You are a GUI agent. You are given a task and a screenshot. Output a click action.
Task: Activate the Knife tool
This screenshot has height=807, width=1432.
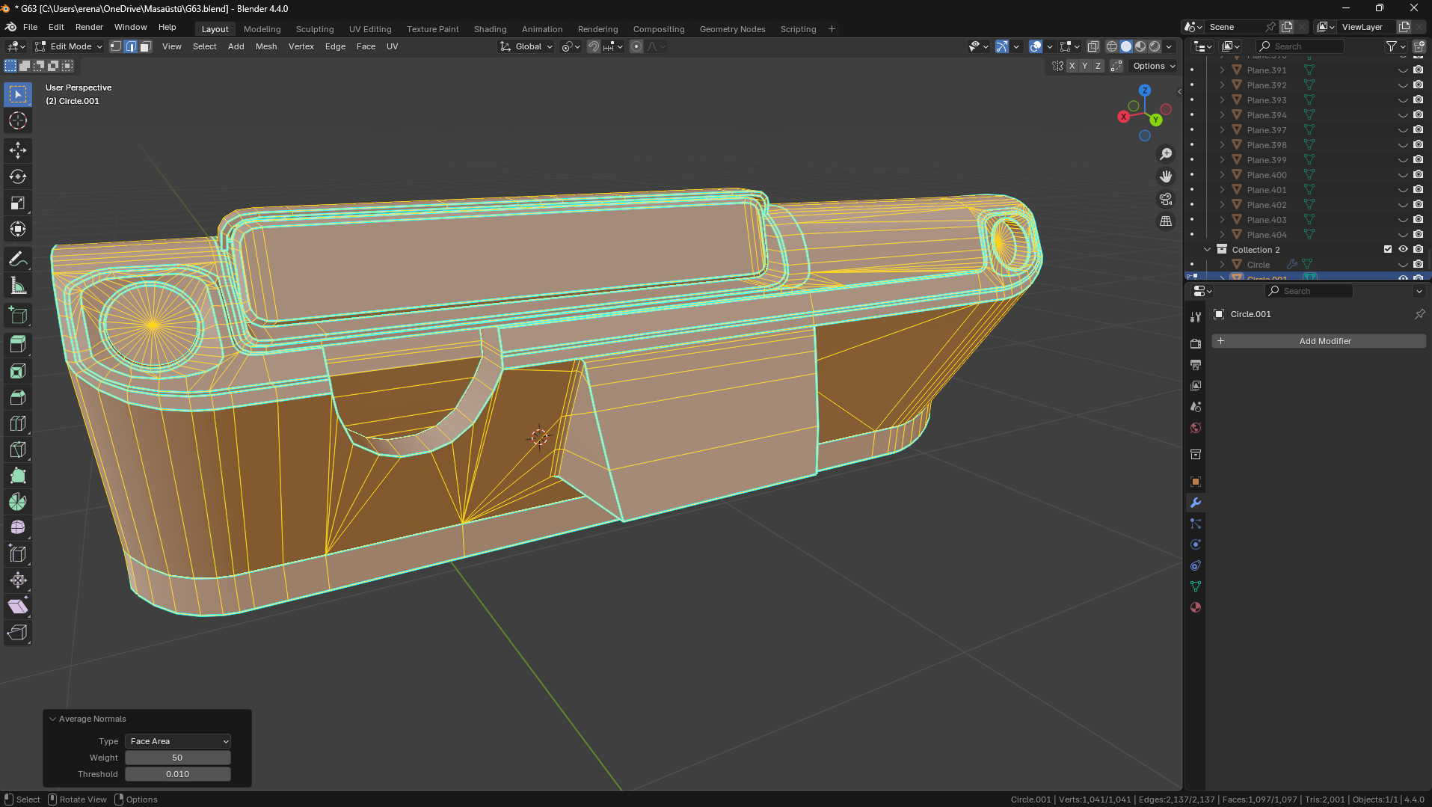click(x=18, y=449)
